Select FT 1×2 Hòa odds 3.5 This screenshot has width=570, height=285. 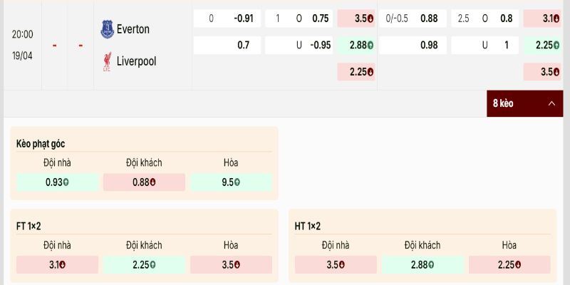point(231,265)
